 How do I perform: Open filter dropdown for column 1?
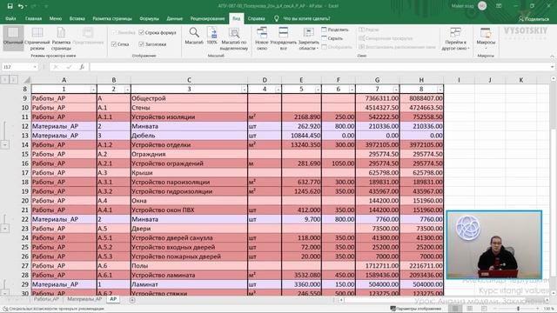click(x=93, y=90)
